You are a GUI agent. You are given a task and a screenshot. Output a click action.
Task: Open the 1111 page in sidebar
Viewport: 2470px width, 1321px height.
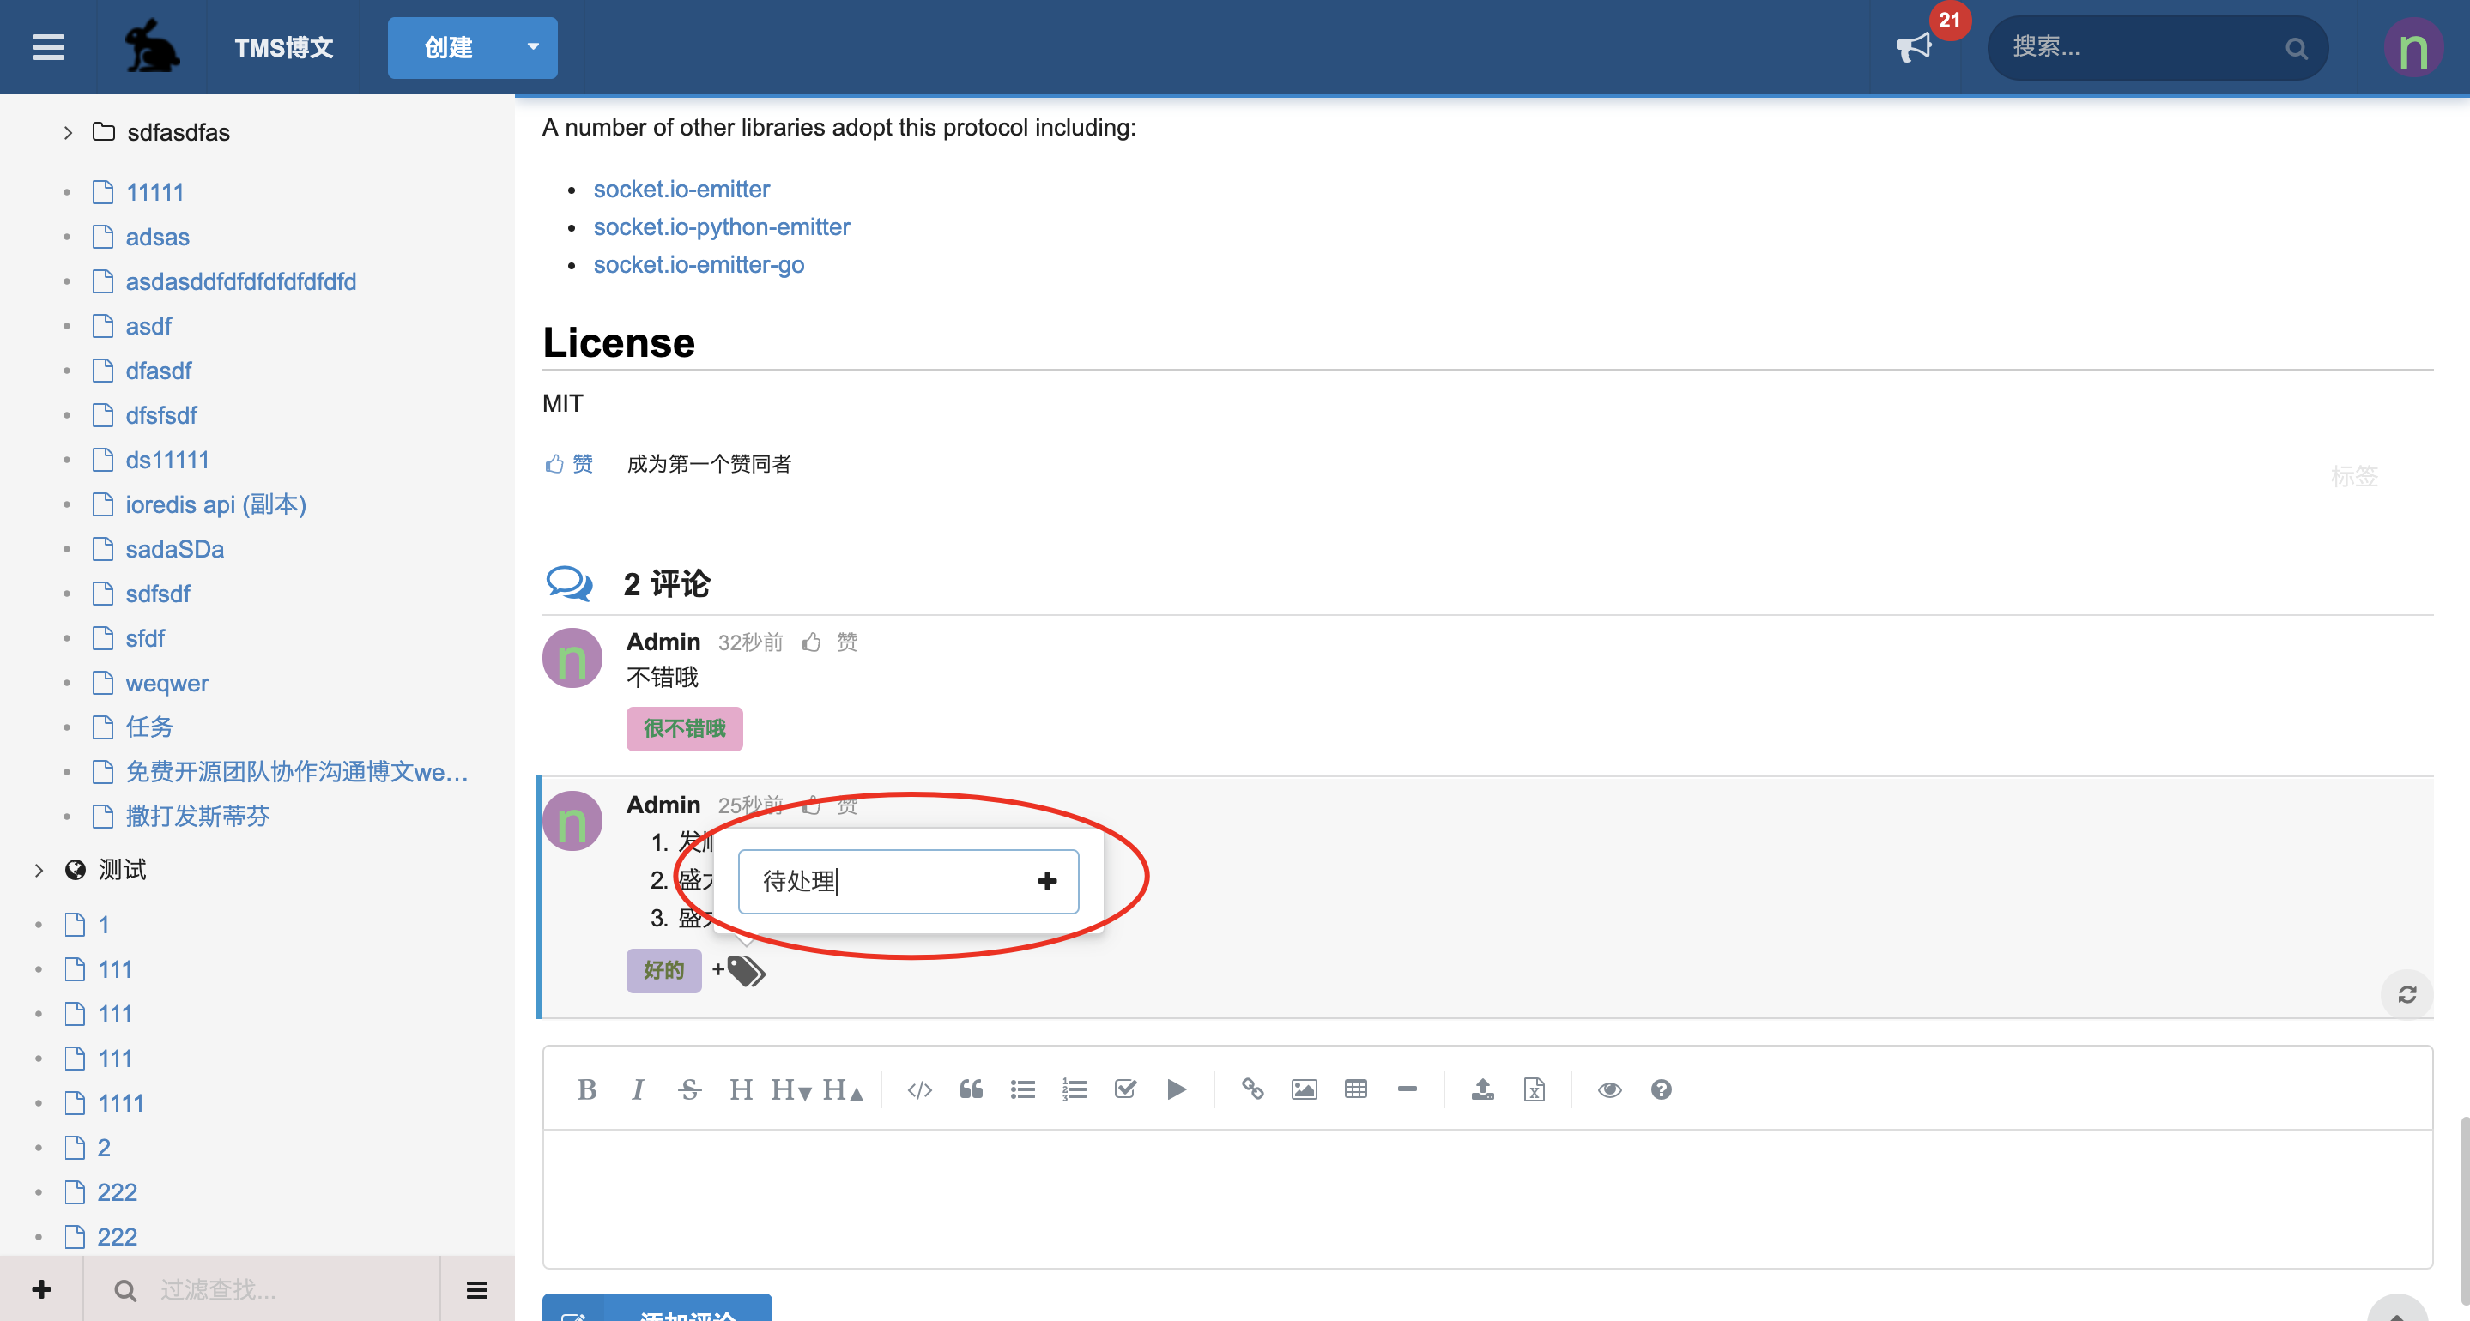pyautogui.click(x=121, y=1102)
